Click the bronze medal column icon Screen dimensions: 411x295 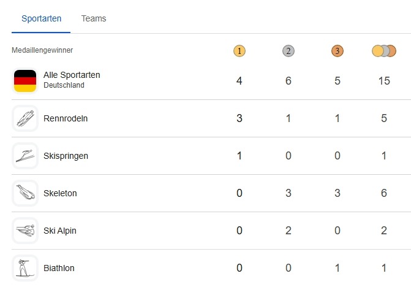pyautogui.click(x=337, y=51)
